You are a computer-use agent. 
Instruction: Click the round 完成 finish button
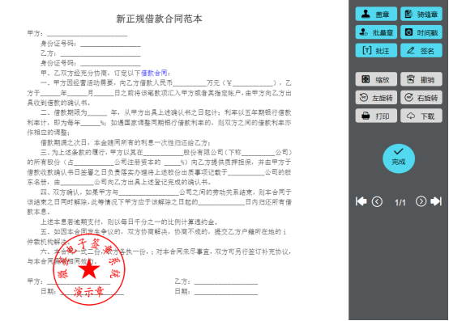[x=399, y=158]
